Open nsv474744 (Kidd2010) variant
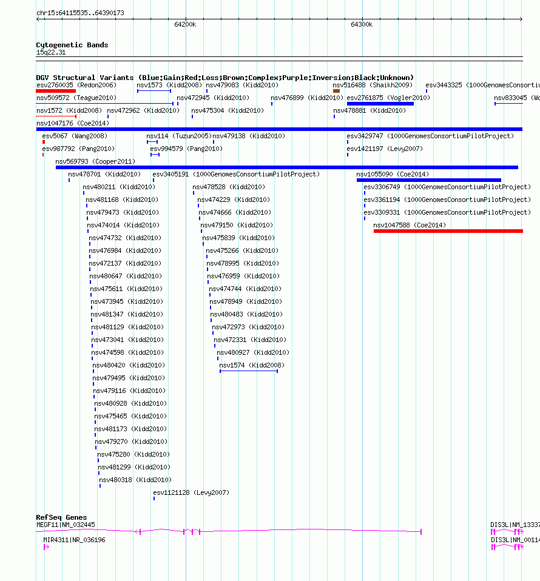The height and width of the screenshot is (581, 540). [245, 289]
